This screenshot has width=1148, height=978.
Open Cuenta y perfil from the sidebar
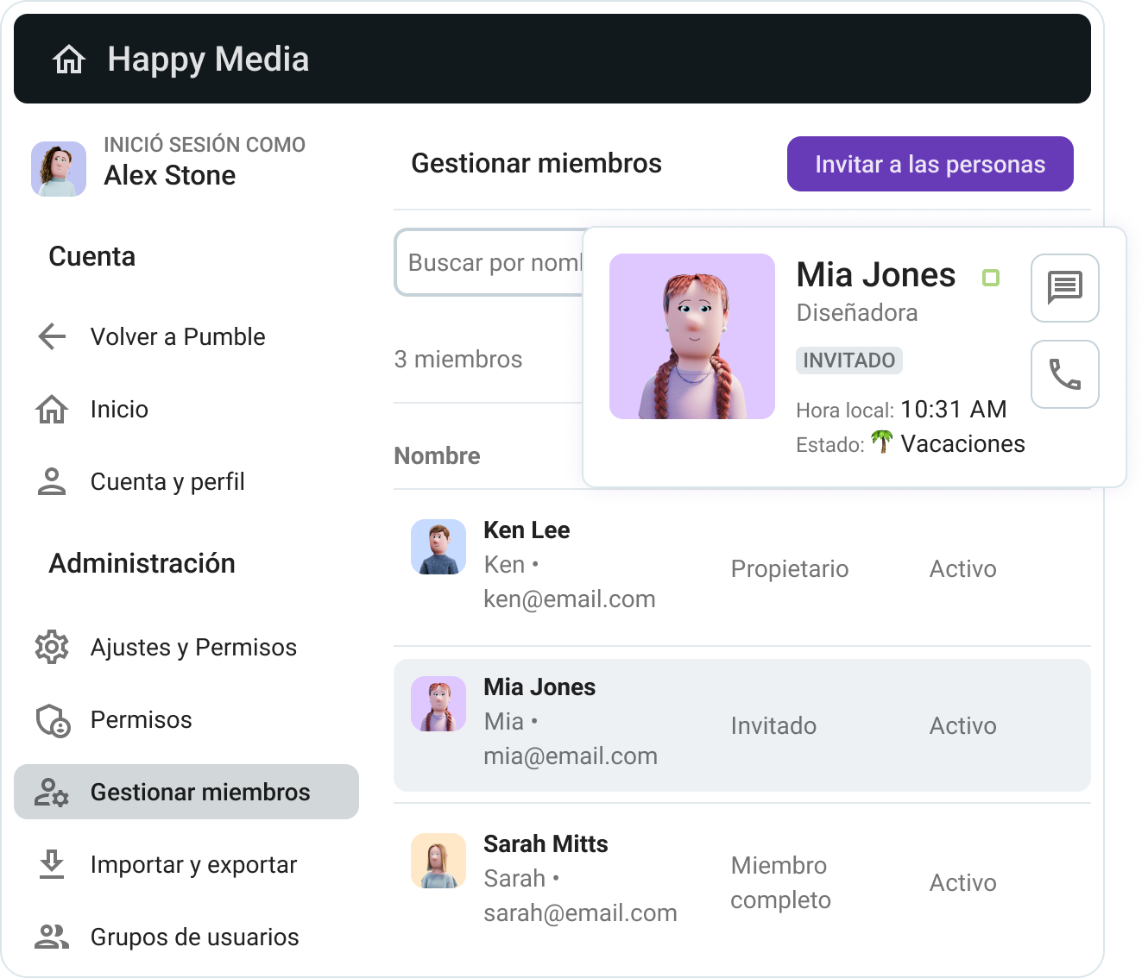click(x=167, y=481)
